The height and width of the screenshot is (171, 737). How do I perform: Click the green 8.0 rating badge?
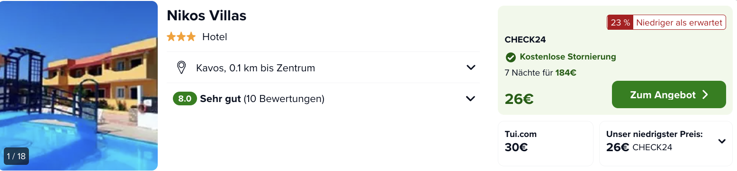coord(185,99)
